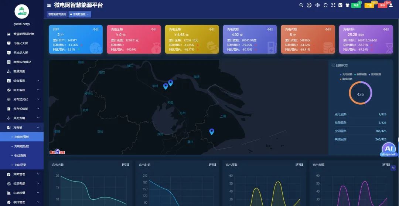The image size is (399, 206).
Task: Open the AI deepseek assistant button
Action: [389, 149]
